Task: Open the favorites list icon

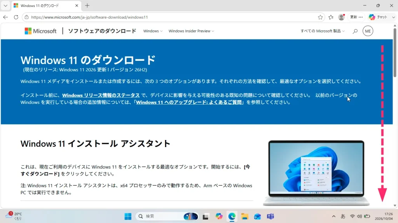Action: [331, 17]
